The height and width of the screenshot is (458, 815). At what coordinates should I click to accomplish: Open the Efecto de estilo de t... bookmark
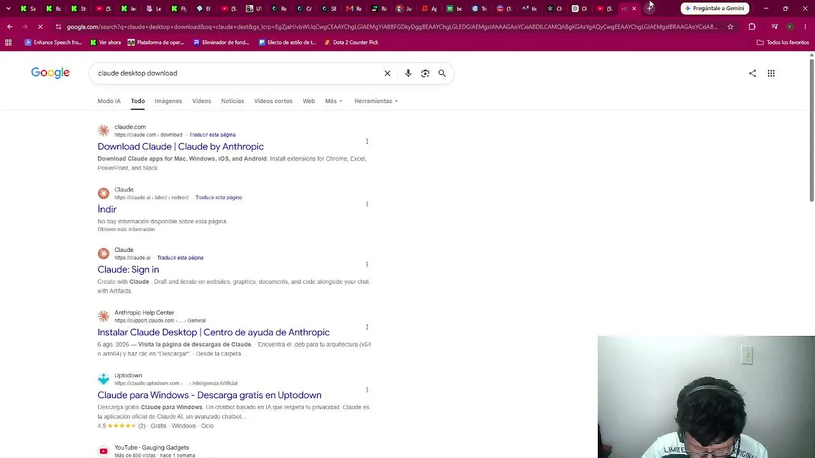(287, 43)
